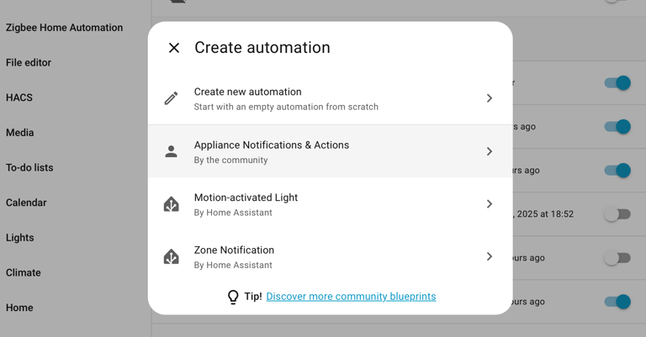The height and width of the screenshot is (337, 646).
Task: Expand the Create new automation chevron
Action: coord(489,98)
